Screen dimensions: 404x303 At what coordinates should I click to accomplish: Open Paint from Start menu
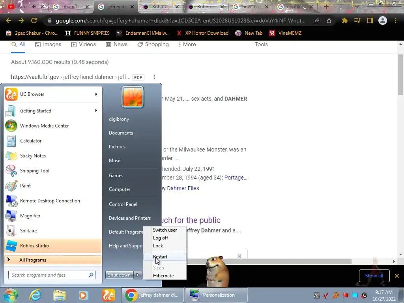point(52,186)
